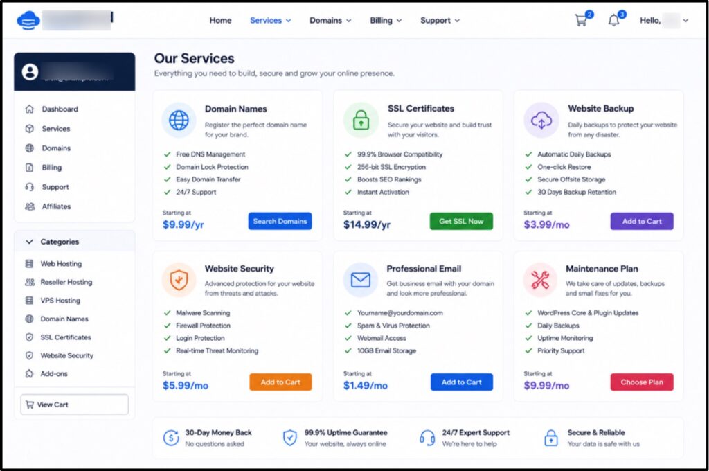
Task: Click the Website Security shield icon under Categories
Action: point(29,355)
